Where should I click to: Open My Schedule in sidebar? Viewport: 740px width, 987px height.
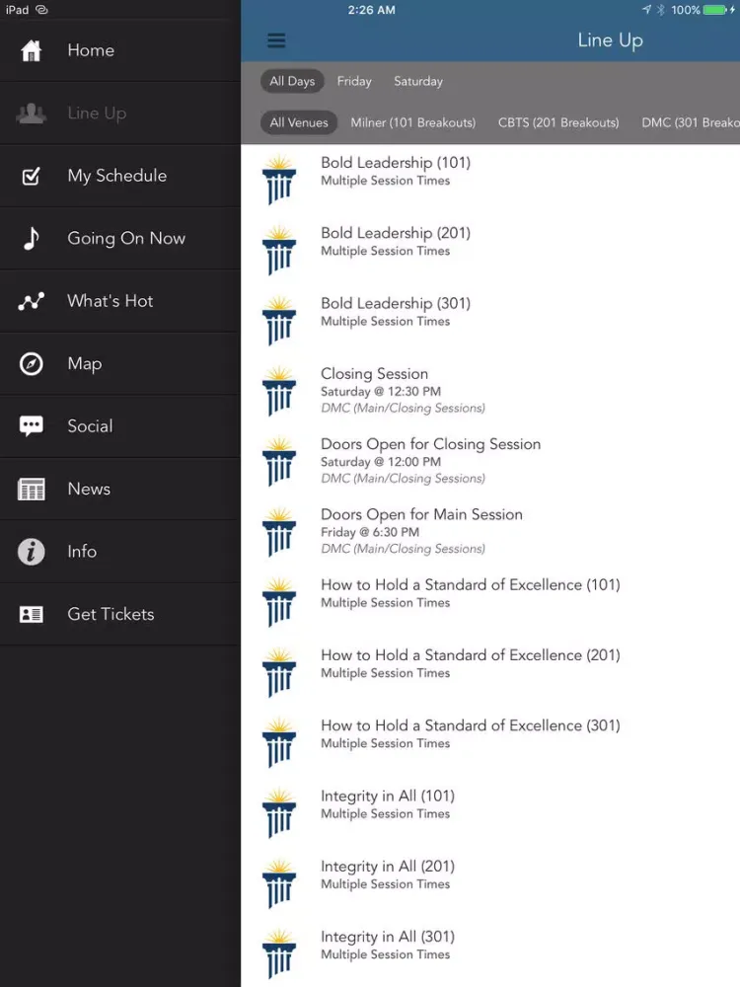click(120, 176)
